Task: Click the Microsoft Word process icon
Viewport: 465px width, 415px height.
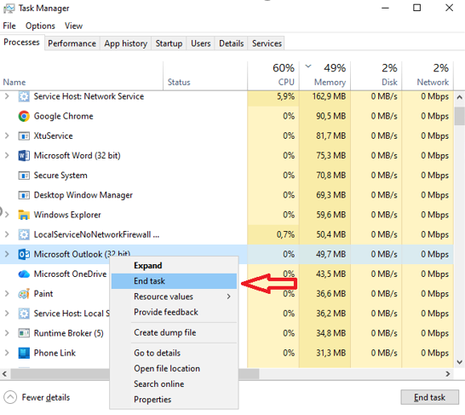Action: pos(24,155)
